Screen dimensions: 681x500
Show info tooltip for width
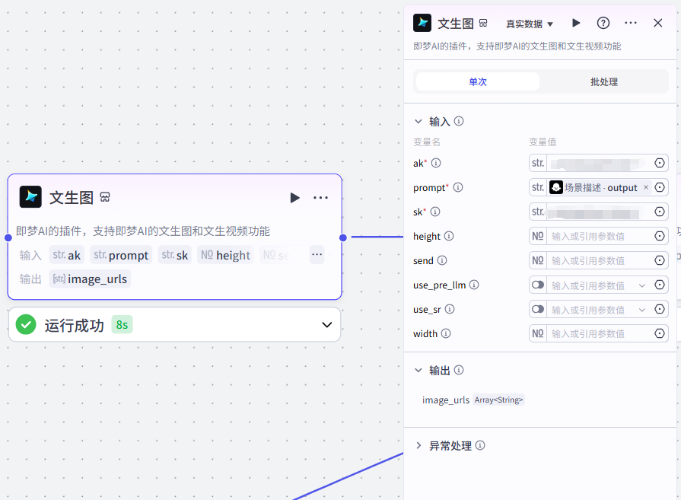point(446,333)
